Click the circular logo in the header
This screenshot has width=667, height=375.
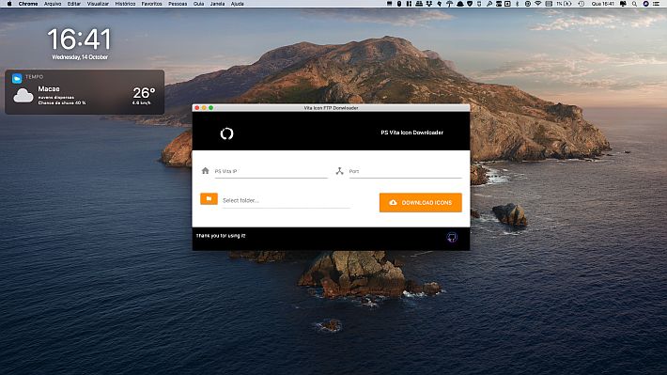tap(226, 133)
